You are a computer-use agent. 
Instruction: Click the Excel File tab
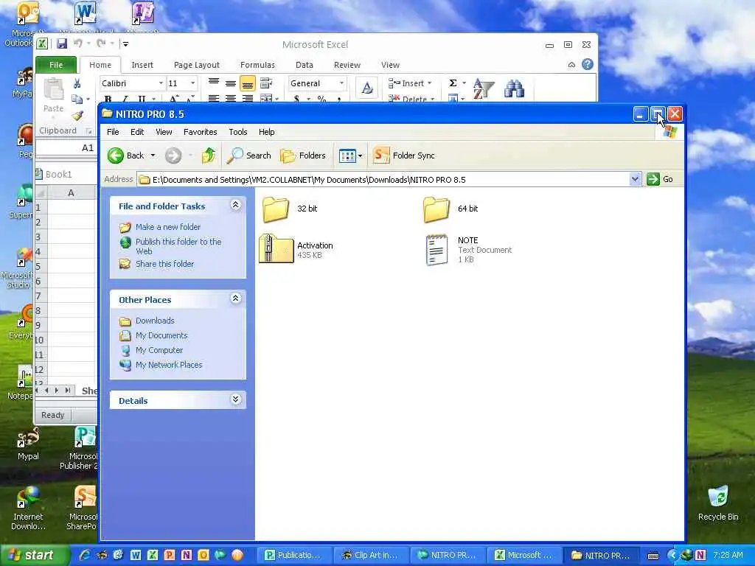point(56,65)
